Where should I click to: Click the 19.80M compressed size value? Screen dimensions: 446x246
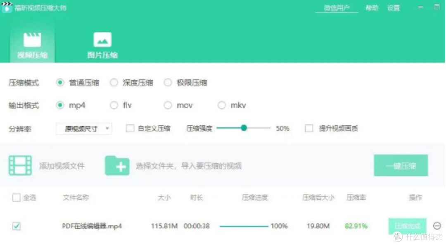[x=318, y=226]
